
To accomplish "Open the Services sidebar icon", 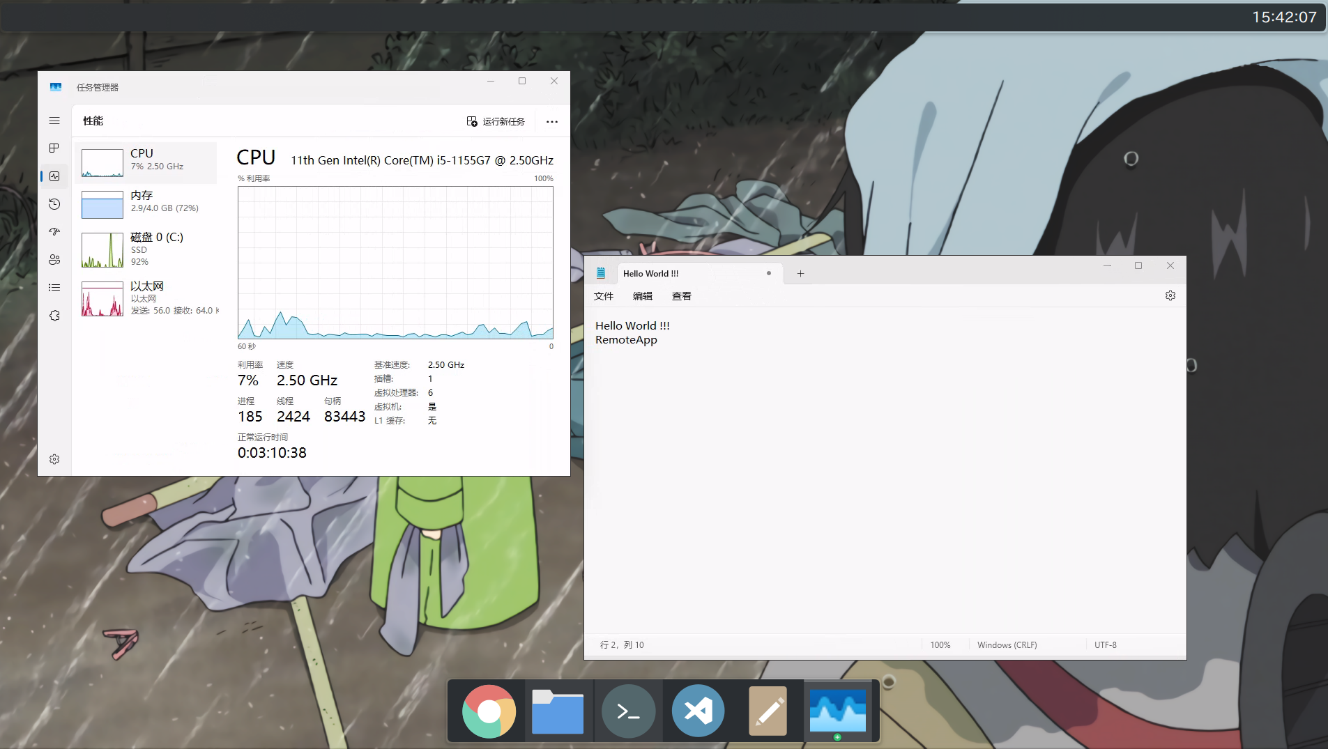I will (x=54, y=316).
